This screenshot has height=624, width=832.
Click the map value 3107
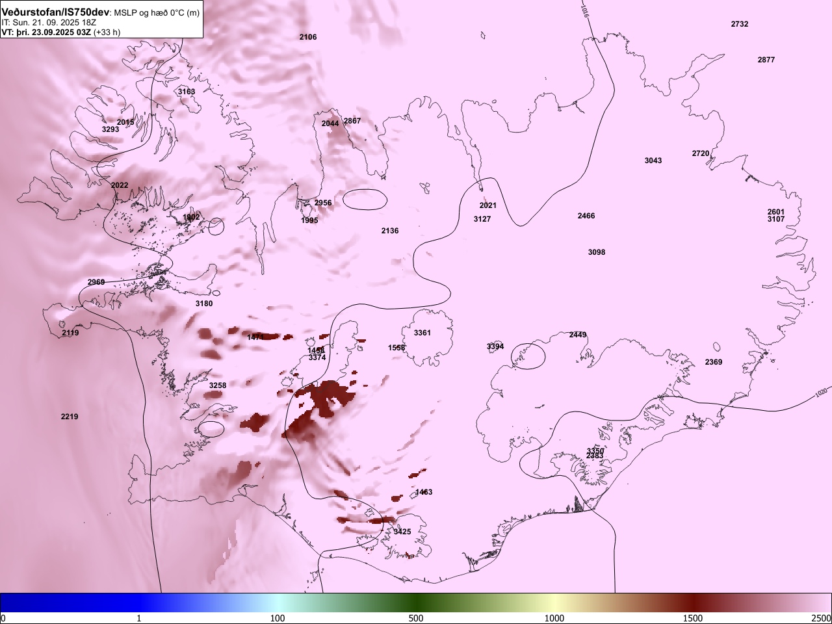[x=776, y=219]
